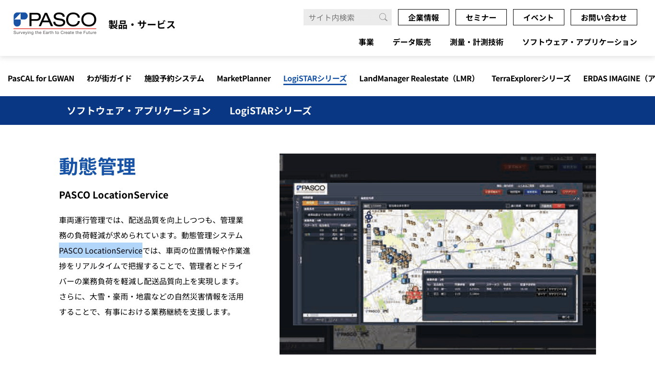Image resolution: width=655 pixels, height=366 pixels.
Task: Switch the map refresh toggle to OFF
Action: click(571, 206)
